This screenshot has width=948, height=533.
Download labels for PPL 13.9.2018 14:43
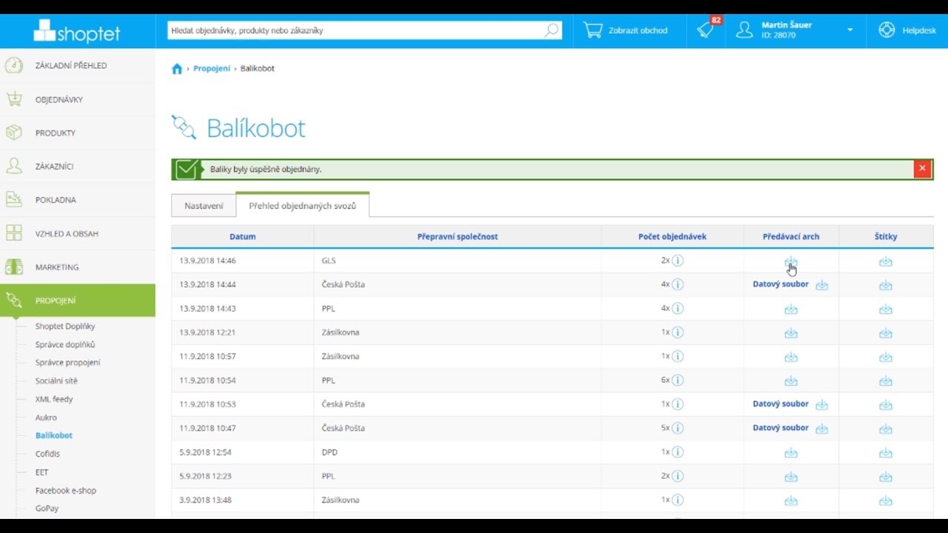pyautogui.click(x=886, y=309)
